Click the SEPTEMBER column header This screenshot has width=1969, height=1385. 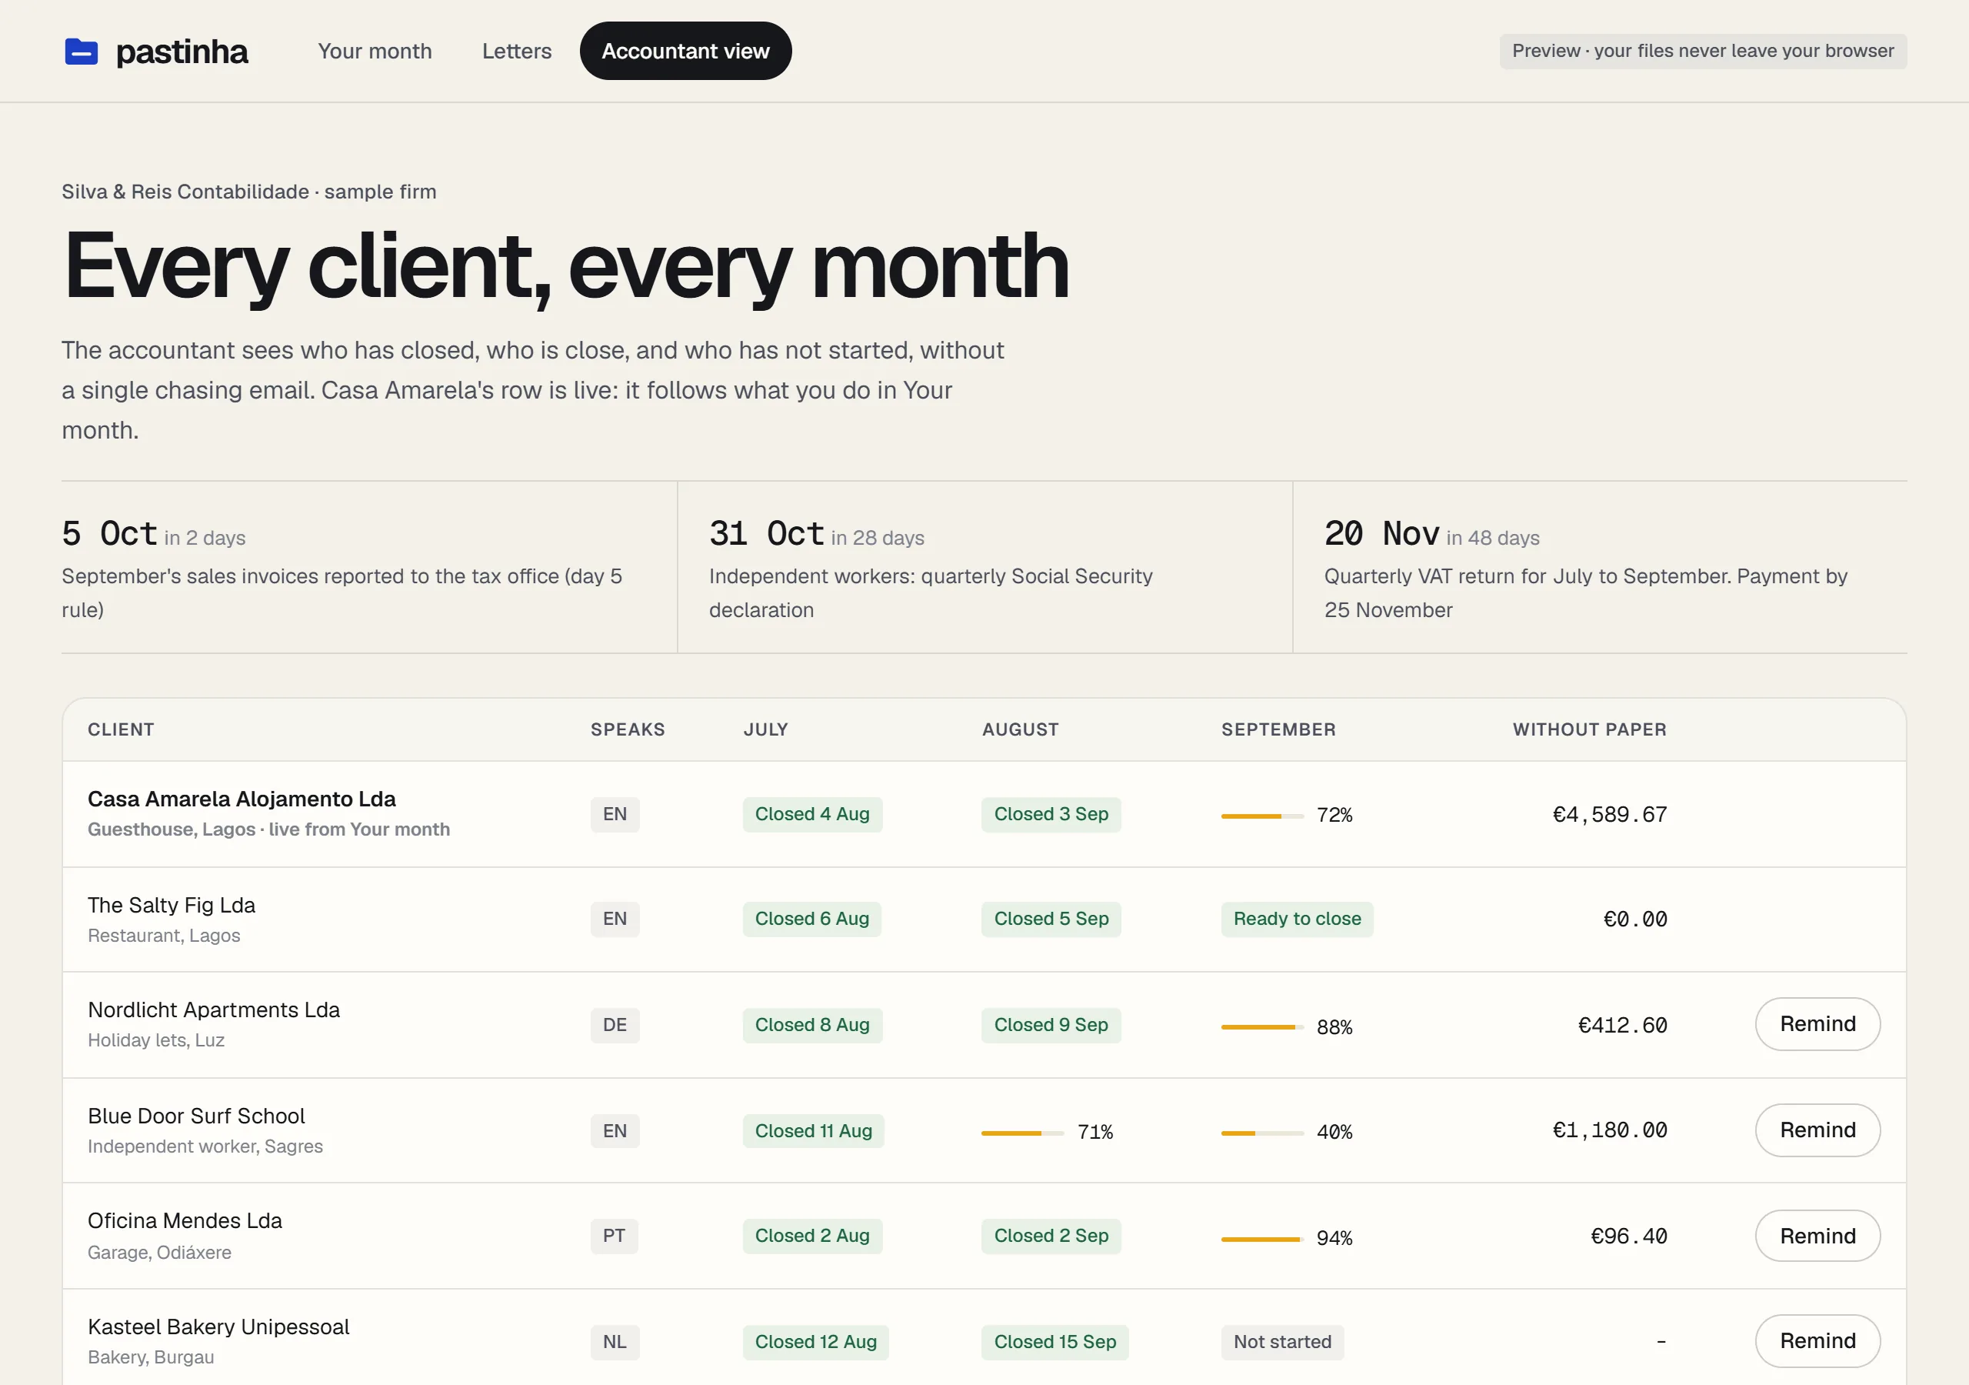point(1278,729)
